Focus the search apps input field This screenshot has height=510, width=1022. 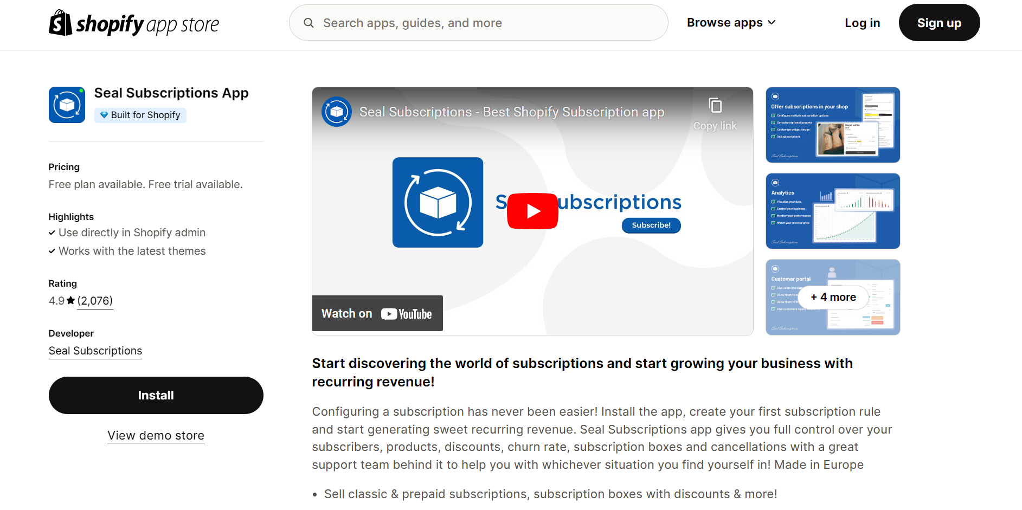(x=478, y=23)
